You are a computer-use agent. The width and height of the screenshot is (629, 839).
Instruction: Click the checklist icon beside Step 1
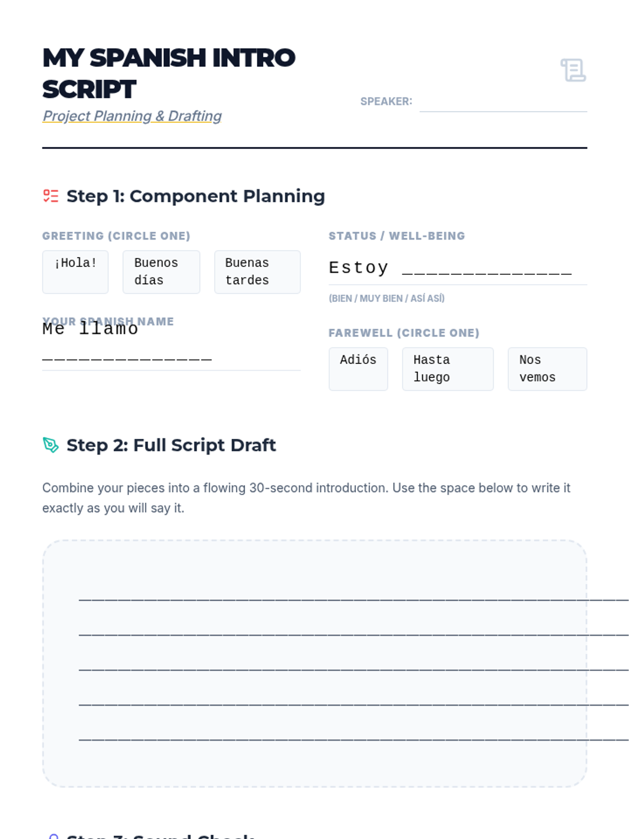pyautogui.click(x=51, y=196)
